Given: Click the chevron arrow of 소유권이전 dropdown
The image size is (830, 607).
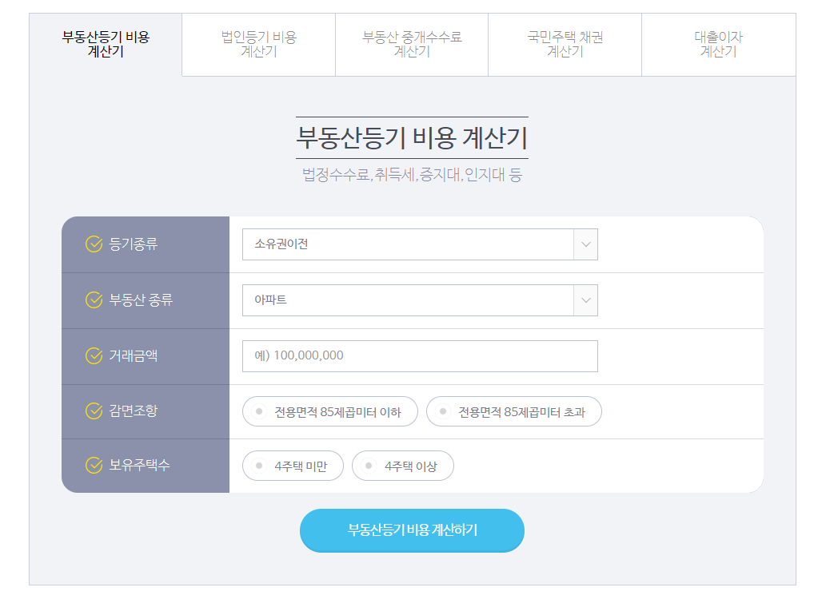Looking at the screenshot, I should coord(585,244).
